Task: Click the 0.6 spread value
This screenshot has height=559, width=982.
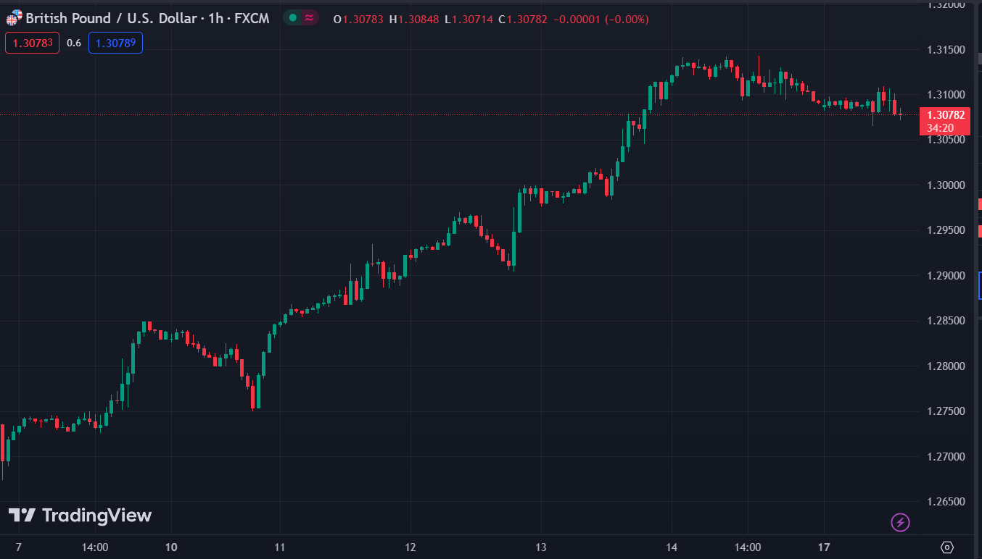Action: [x=73, y=43]
